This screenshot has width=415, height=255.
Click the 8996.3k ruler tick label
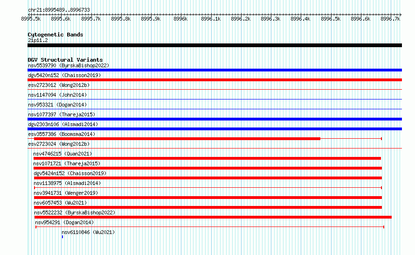[270, 19]
